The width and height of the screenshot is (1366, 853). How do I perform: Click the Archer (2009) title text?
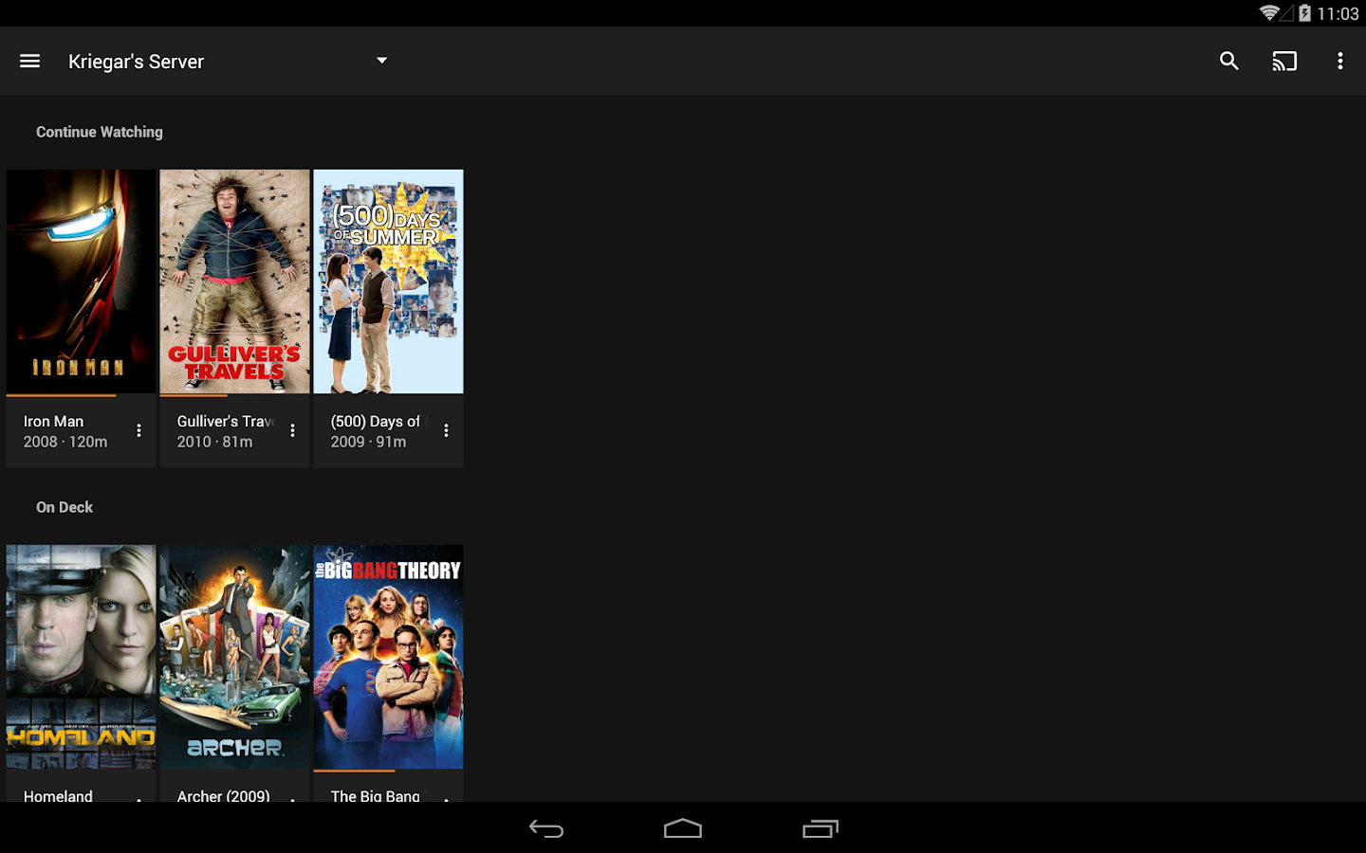tap(223, 795)
